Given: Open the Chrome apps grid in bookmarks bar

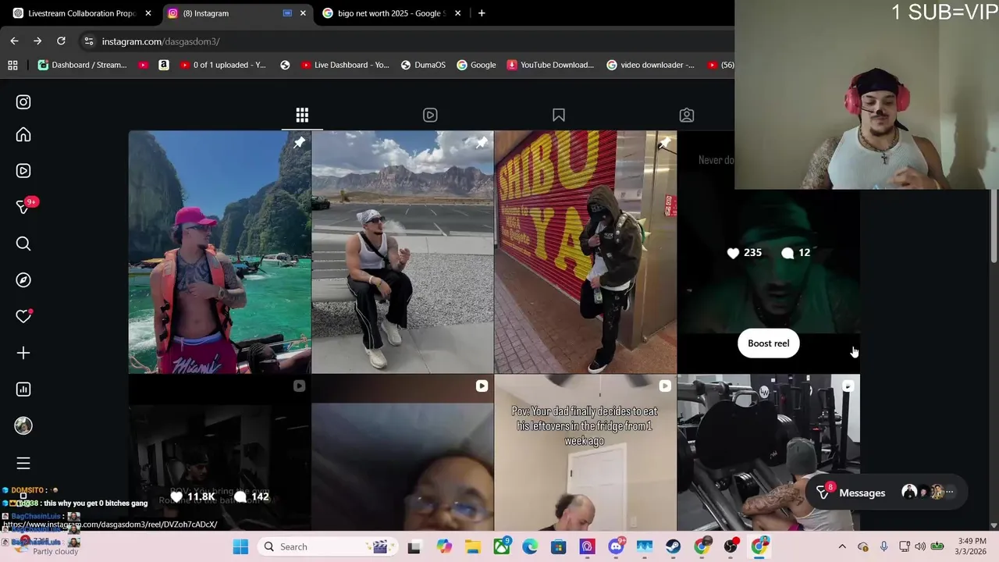Looking at the screenshot, I should point(12,65).
